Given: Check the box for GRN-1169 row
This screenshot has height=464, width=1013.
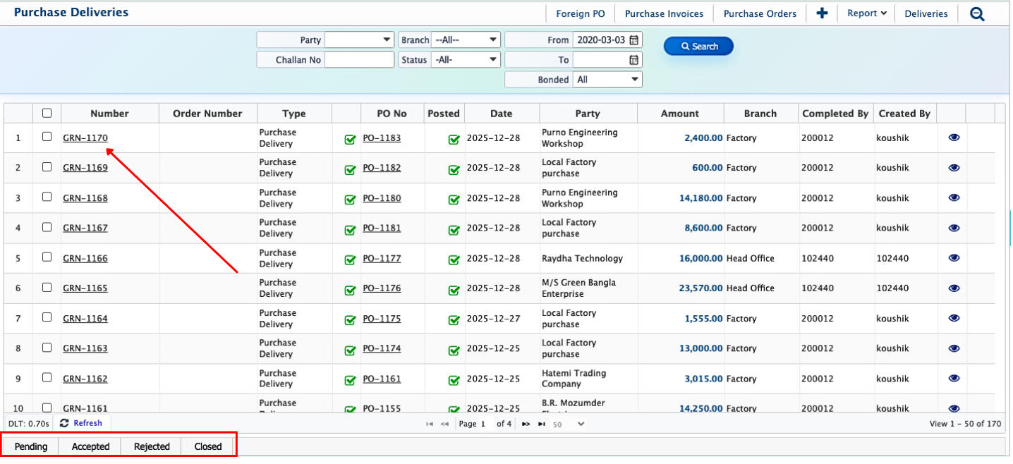Looking at the screenshot, I should click(x=47, y=167).
